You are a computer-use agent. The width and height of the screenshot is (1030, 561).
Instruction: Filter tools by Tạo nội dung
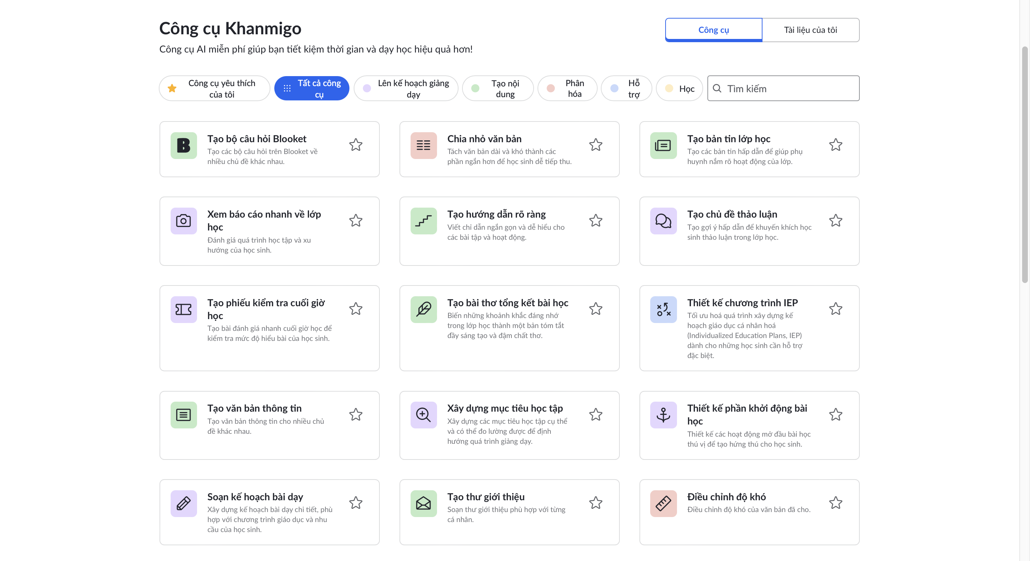click(x=498, y=88)
